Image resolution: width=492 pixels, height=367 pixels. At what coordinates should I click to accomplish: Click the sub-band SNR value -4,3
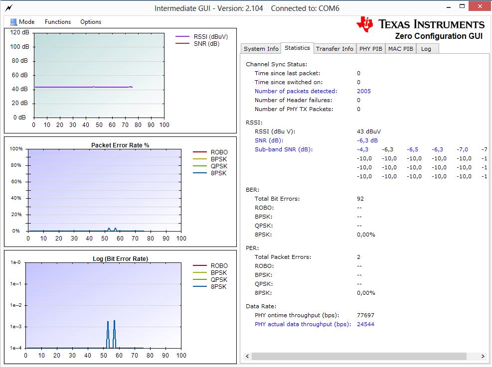coord(362,149)
